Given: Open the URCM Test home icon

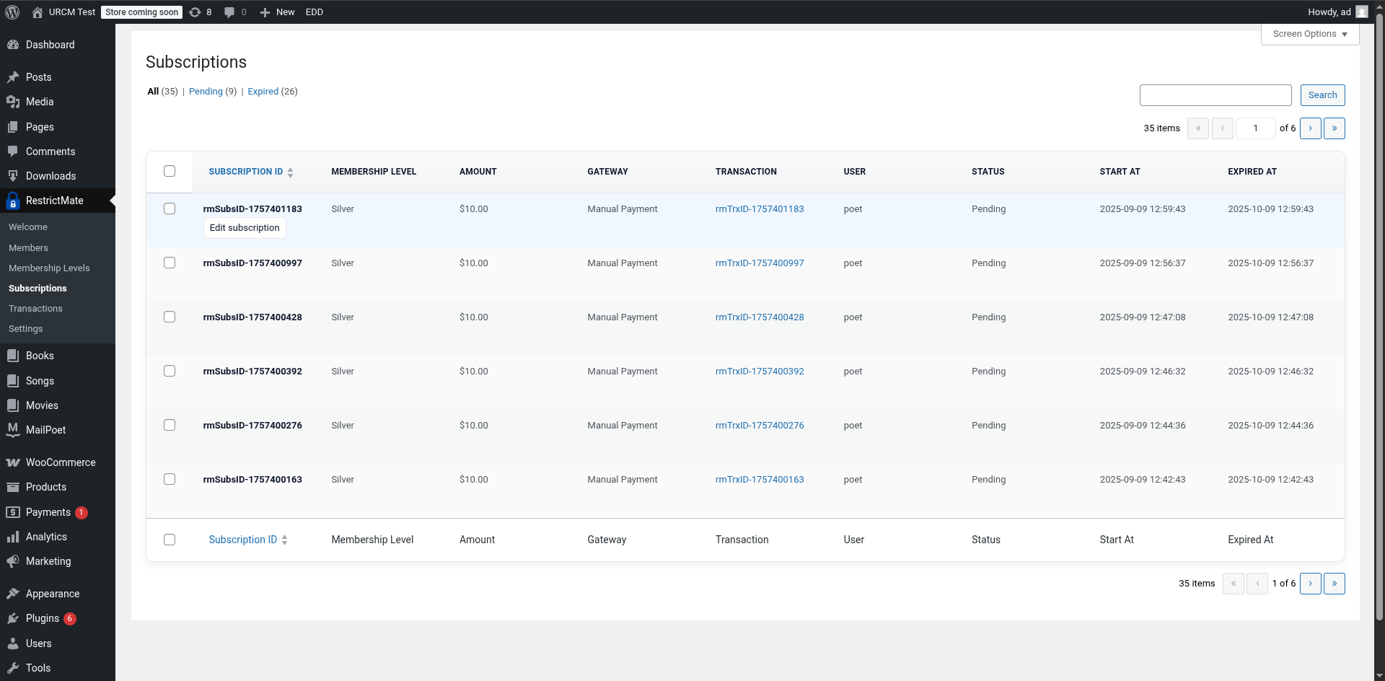Looking at the screenshot, I should pyautogui.click(x=38, y=12).
